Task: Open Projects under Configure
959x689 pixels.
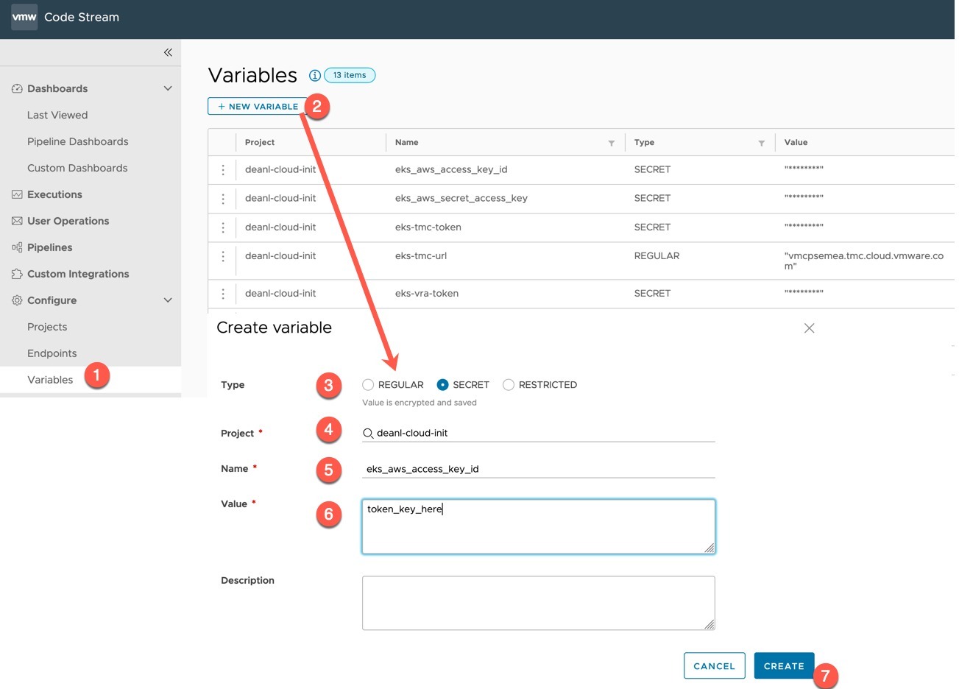Action: click(47, 327)
